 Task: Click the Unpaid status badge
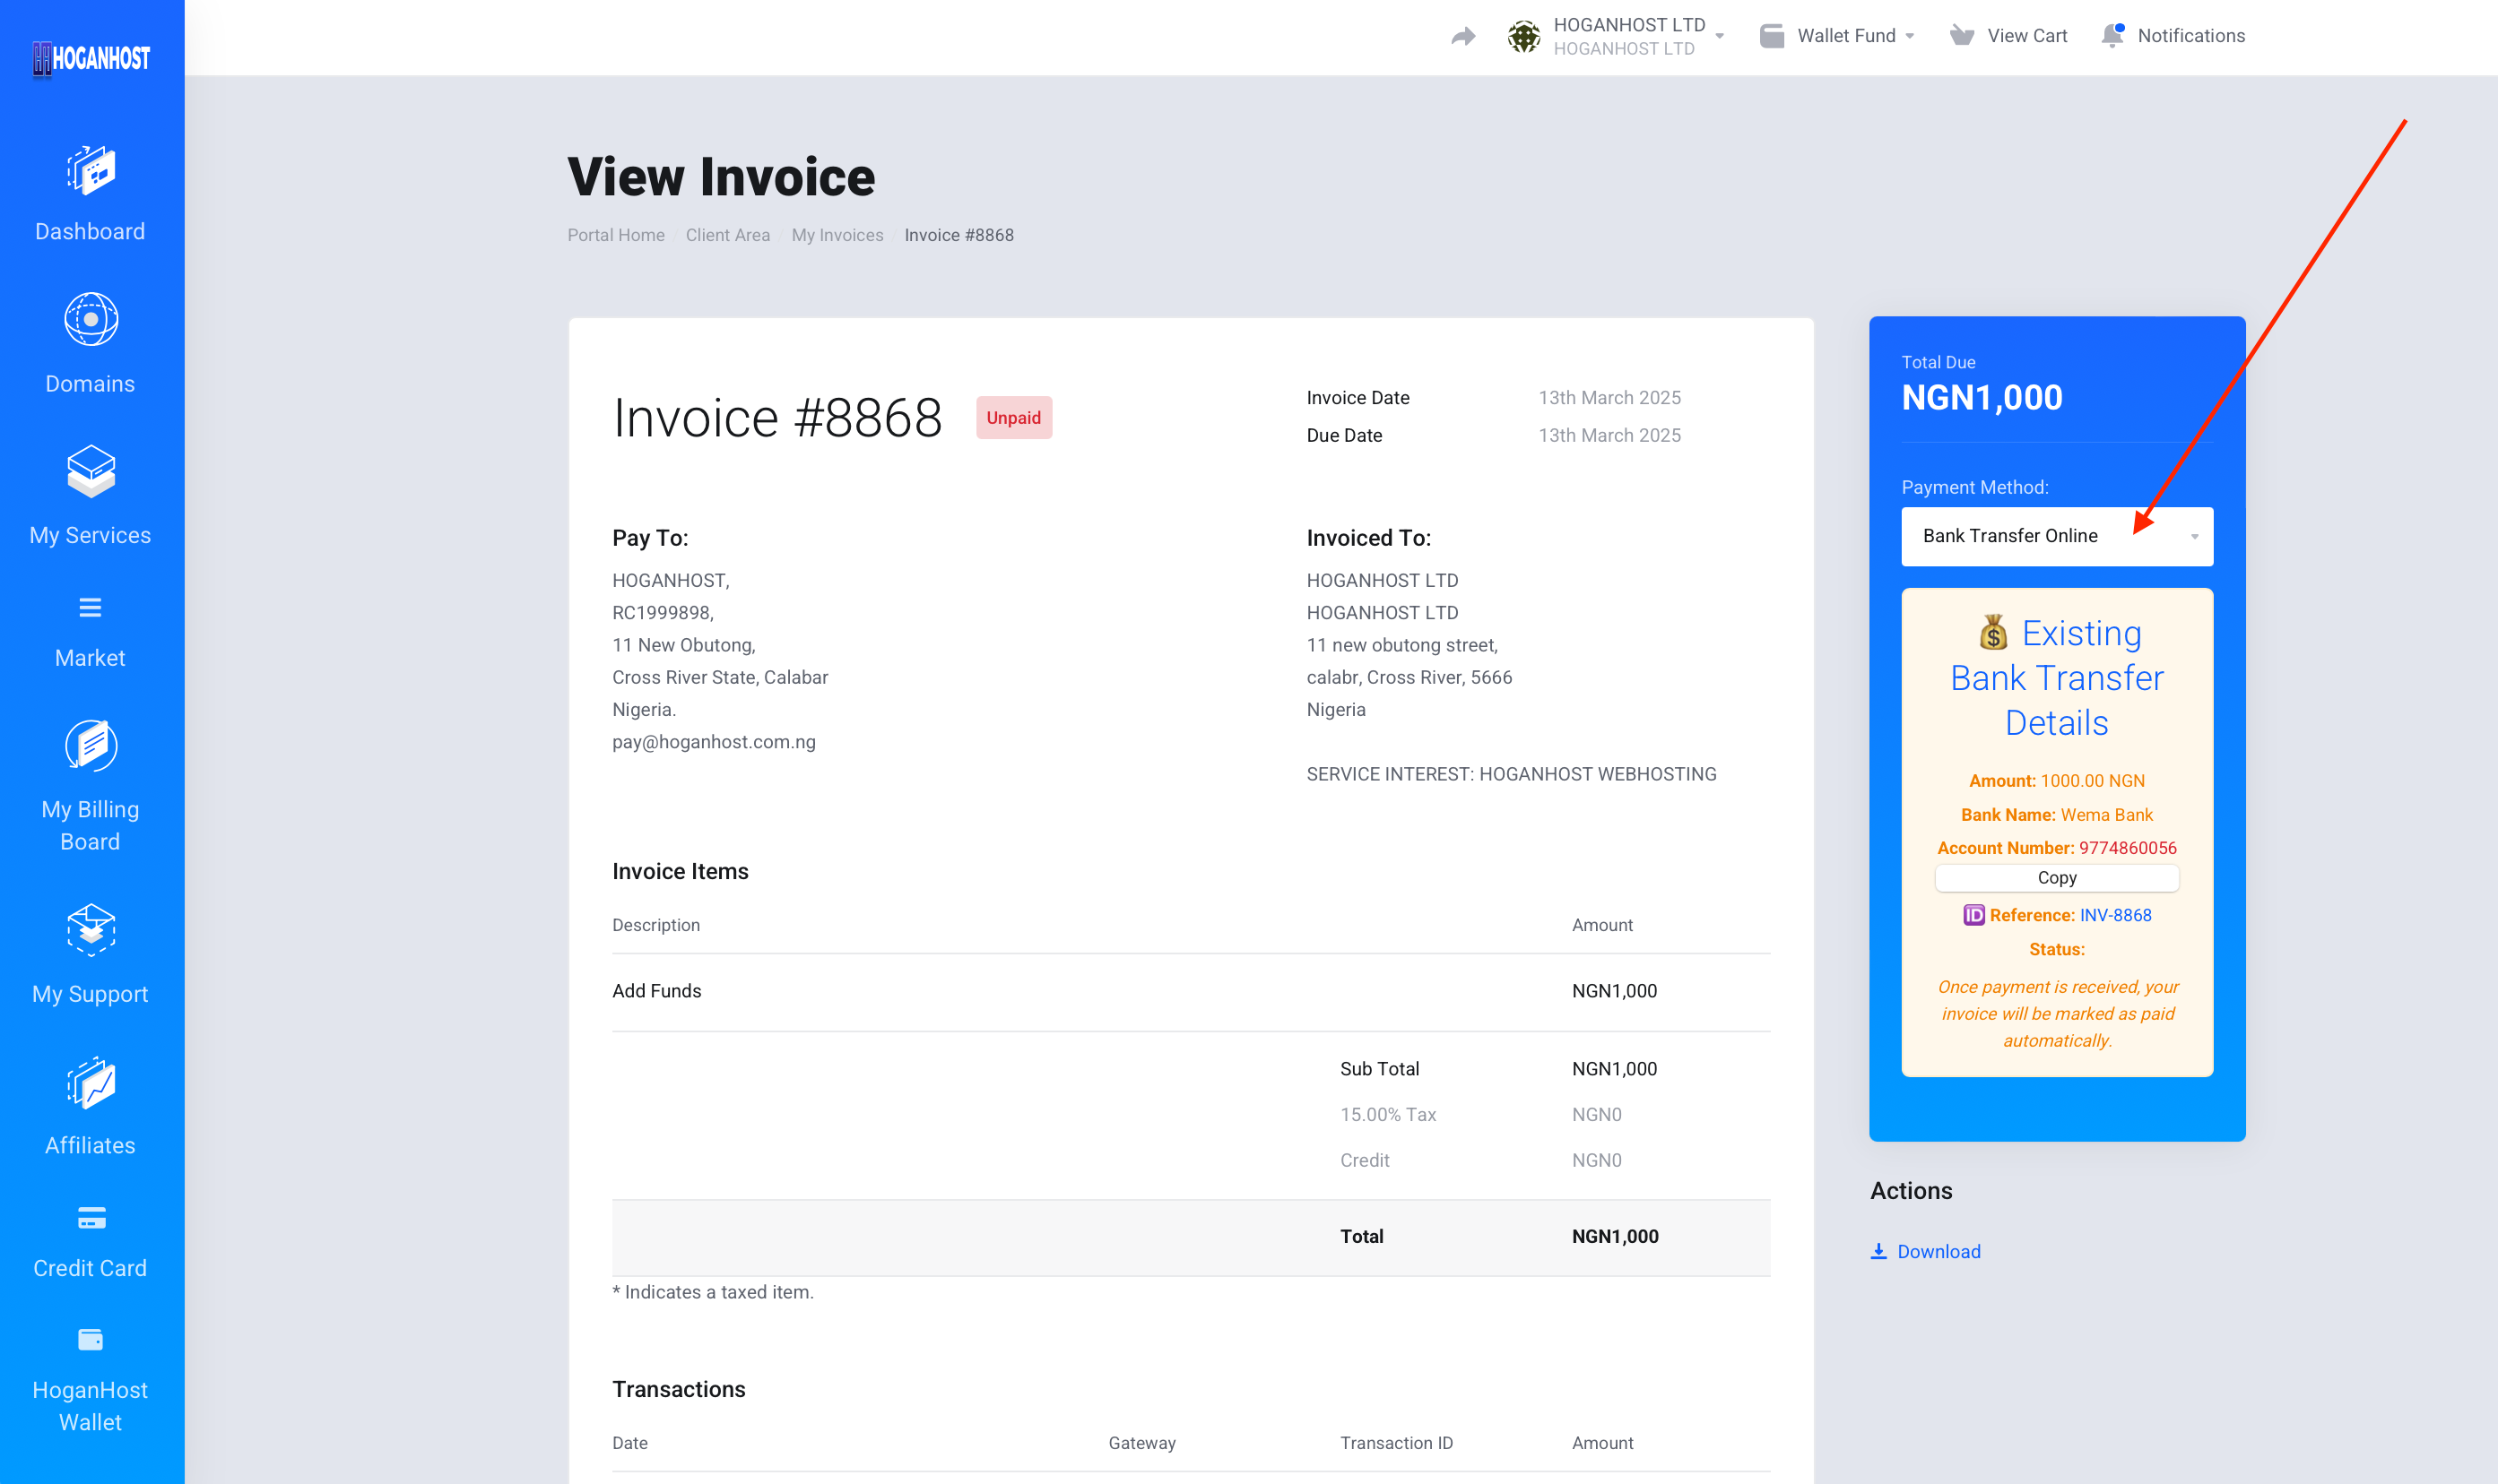(x=1013, y=418)
